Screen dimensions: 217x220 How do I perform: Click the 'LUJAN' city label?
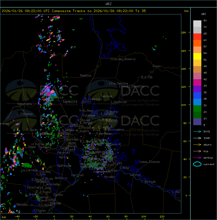pos(64,148)
